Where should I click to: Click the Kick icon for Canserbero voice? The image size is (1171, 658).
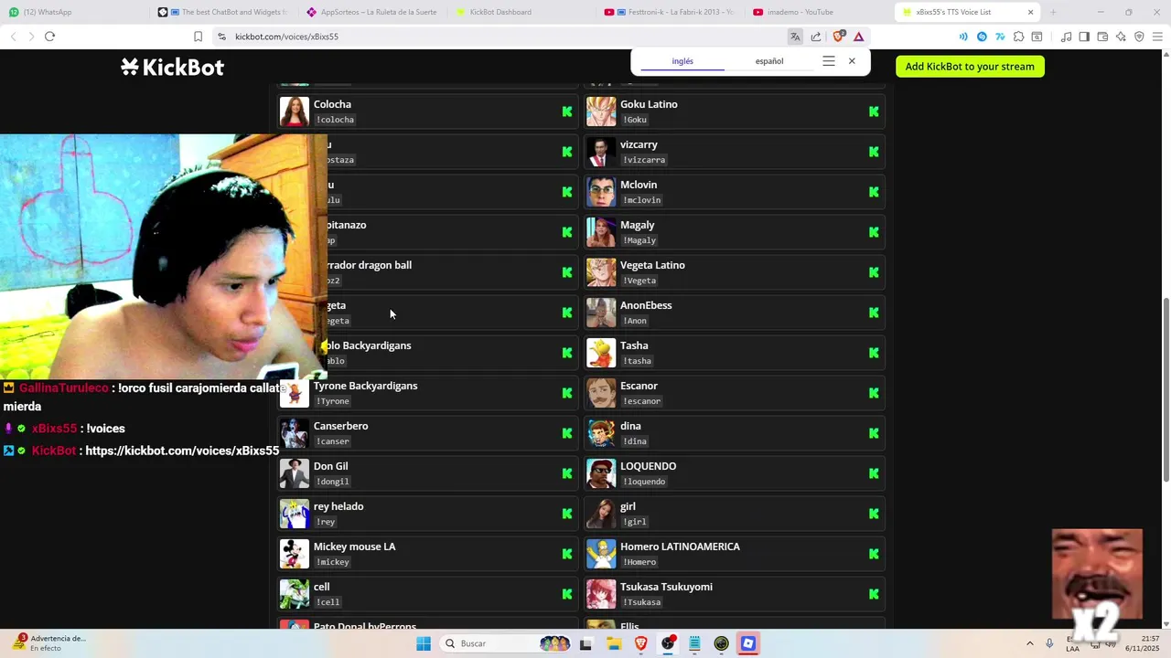tap(567, 433)
